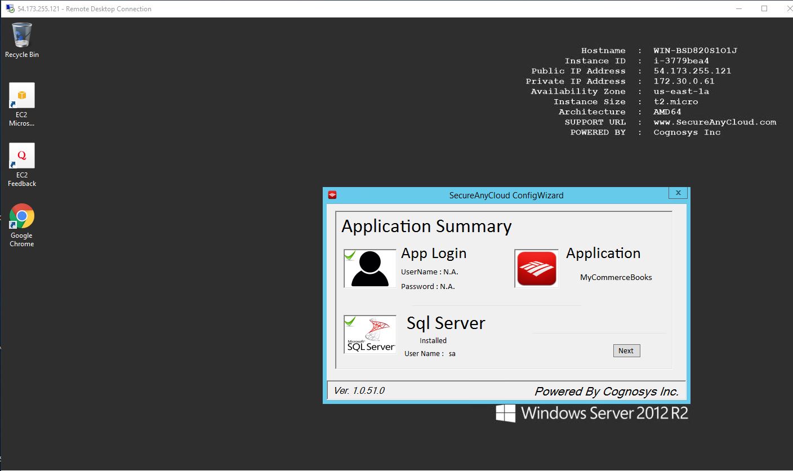Open the Recycle Bin desktop icon
The image size is (793, 471).
21,36
